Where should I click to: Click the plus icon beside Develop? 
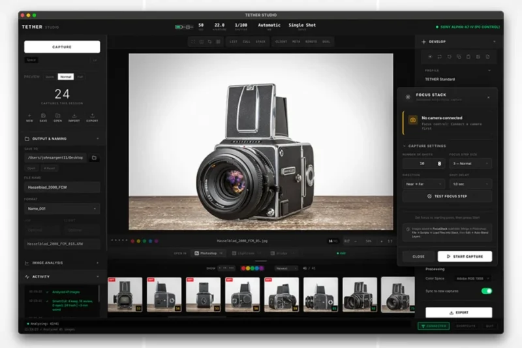click(x=423, y=42)
